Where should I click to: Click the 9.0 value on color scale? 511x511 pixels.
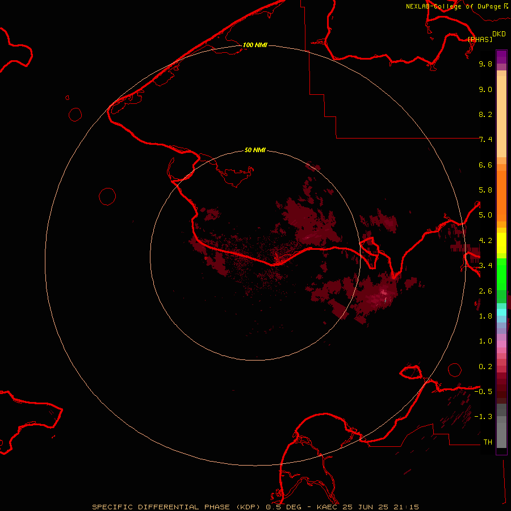(x=485, y=89)
